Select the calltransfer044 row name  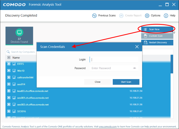[x=25, y=78]
